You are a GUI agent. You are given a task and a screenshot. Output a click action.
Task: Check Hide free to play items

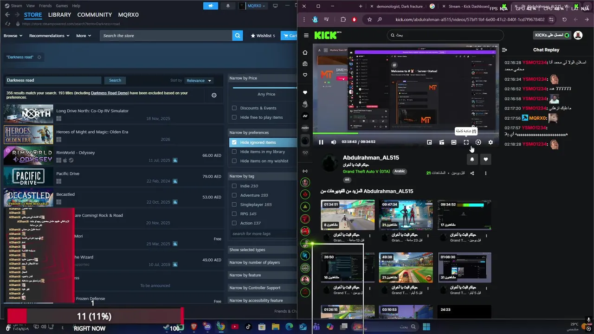tap(234, 117)
